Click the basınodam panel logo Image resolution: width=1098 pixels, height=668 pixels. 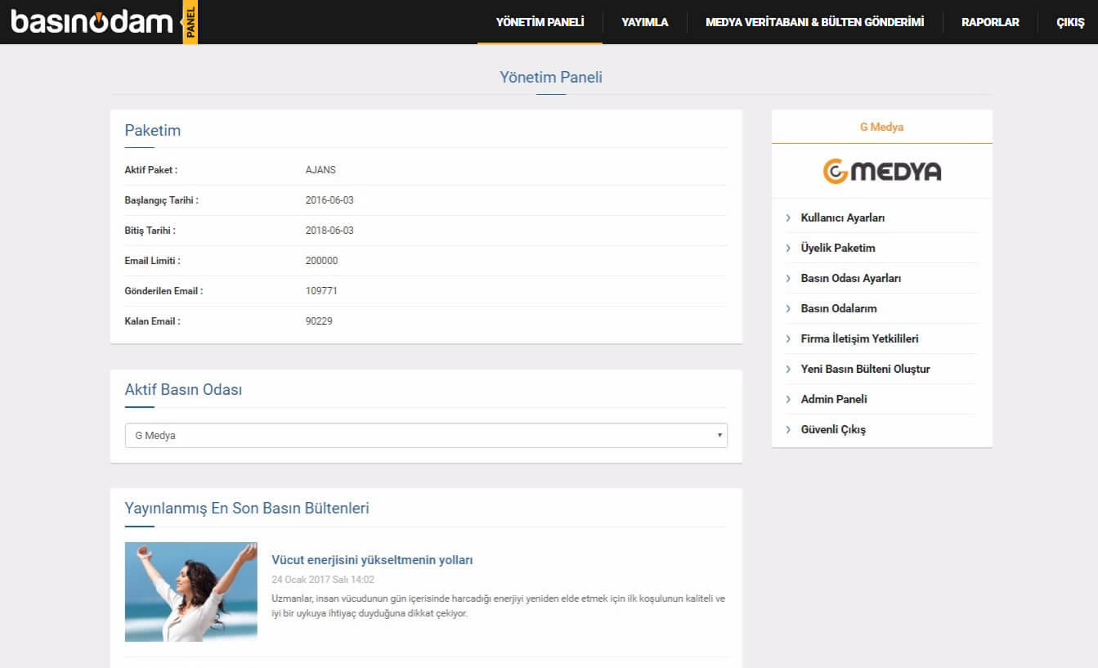104,22
